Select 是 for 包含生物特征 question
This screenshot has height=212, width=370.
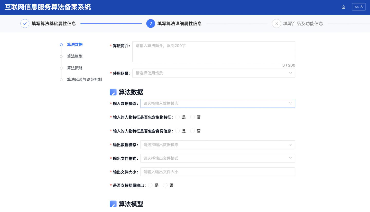pos(178,117)
